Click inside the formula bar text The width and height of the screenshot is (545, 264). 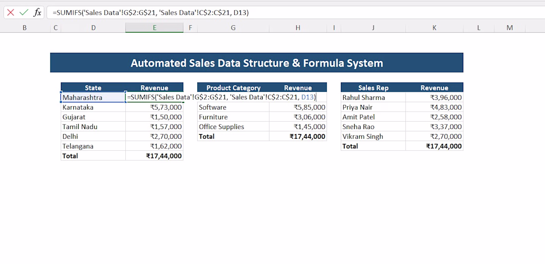pyautogui.click(x=151, y=13)
